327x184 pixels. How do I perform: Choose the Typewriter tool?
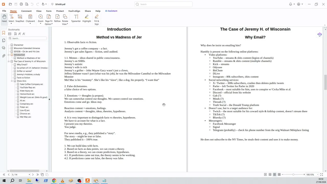(76, 18)
